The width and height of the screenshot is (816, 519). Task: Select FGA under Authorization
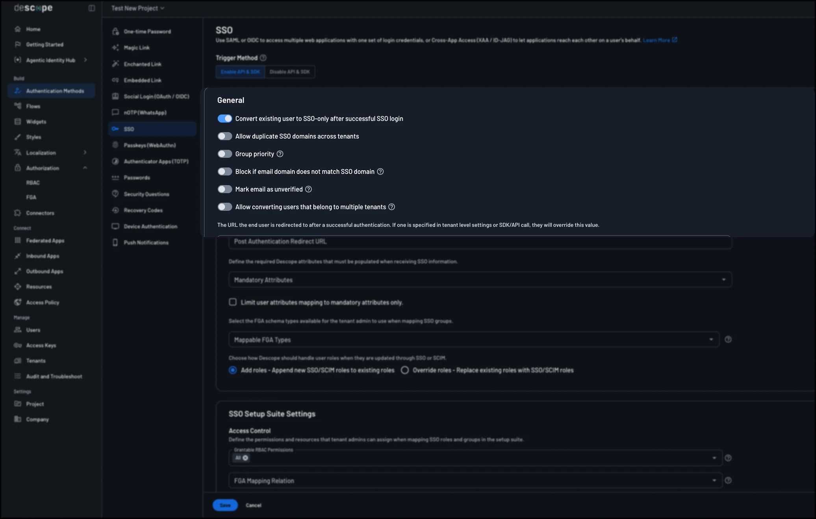(31, 197)
